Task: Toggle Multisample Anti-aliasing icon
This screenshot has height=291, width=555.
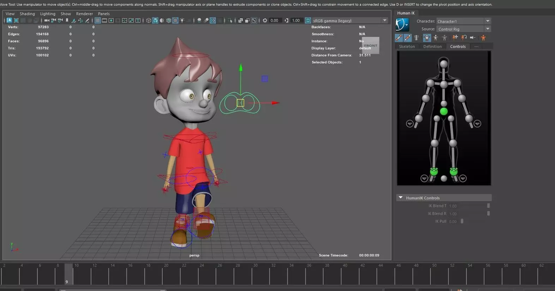Action: click(213, 20)
